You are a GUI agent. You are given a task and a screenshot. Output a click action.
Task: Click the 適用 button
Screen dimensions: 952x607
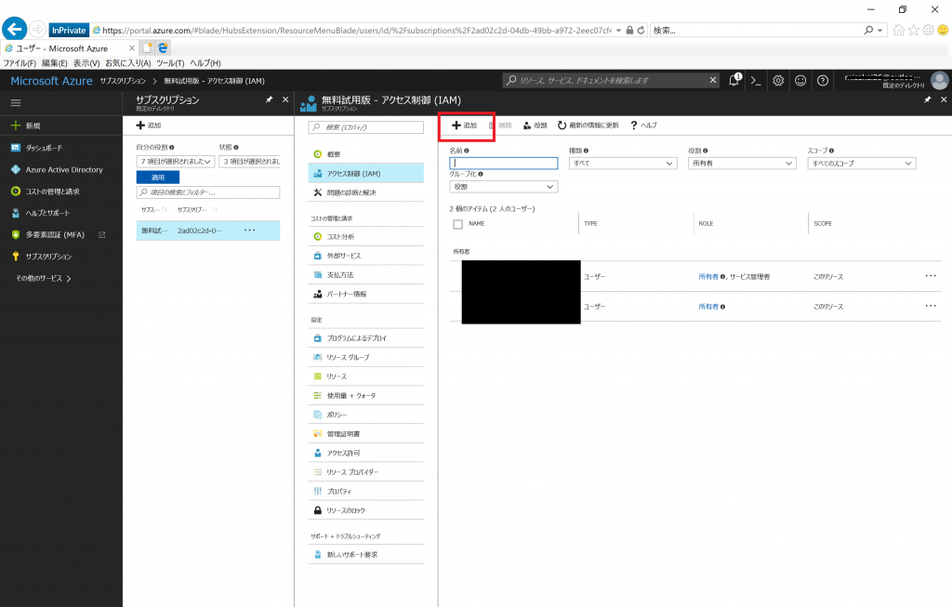[x=158, y=178]
